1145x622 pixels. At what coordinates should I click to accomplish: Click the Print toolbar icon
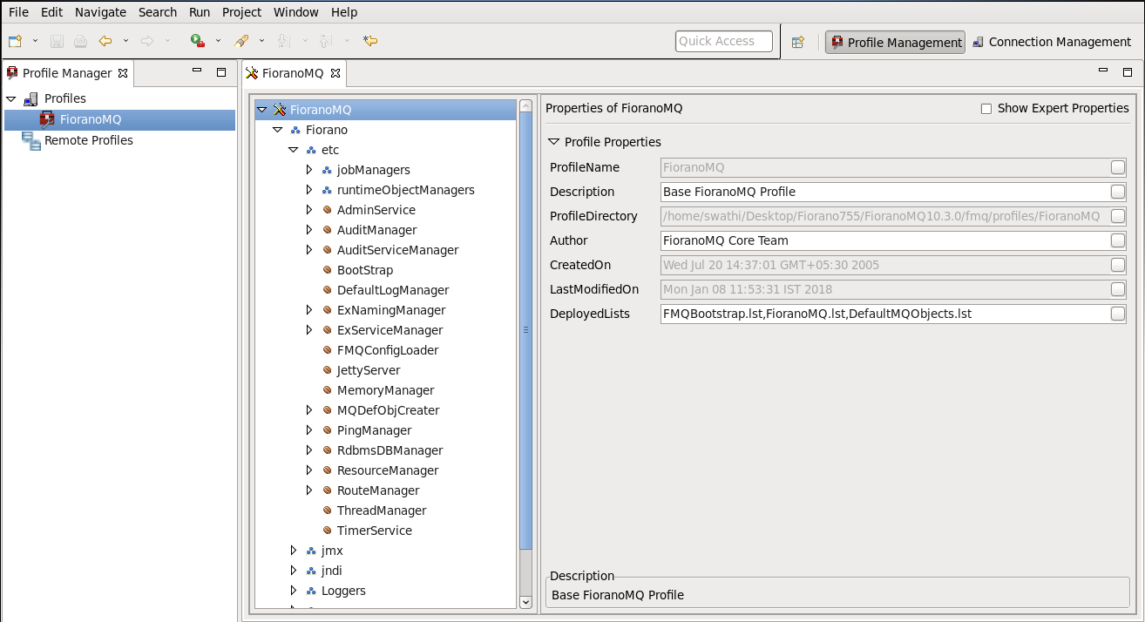click(80, 41)
